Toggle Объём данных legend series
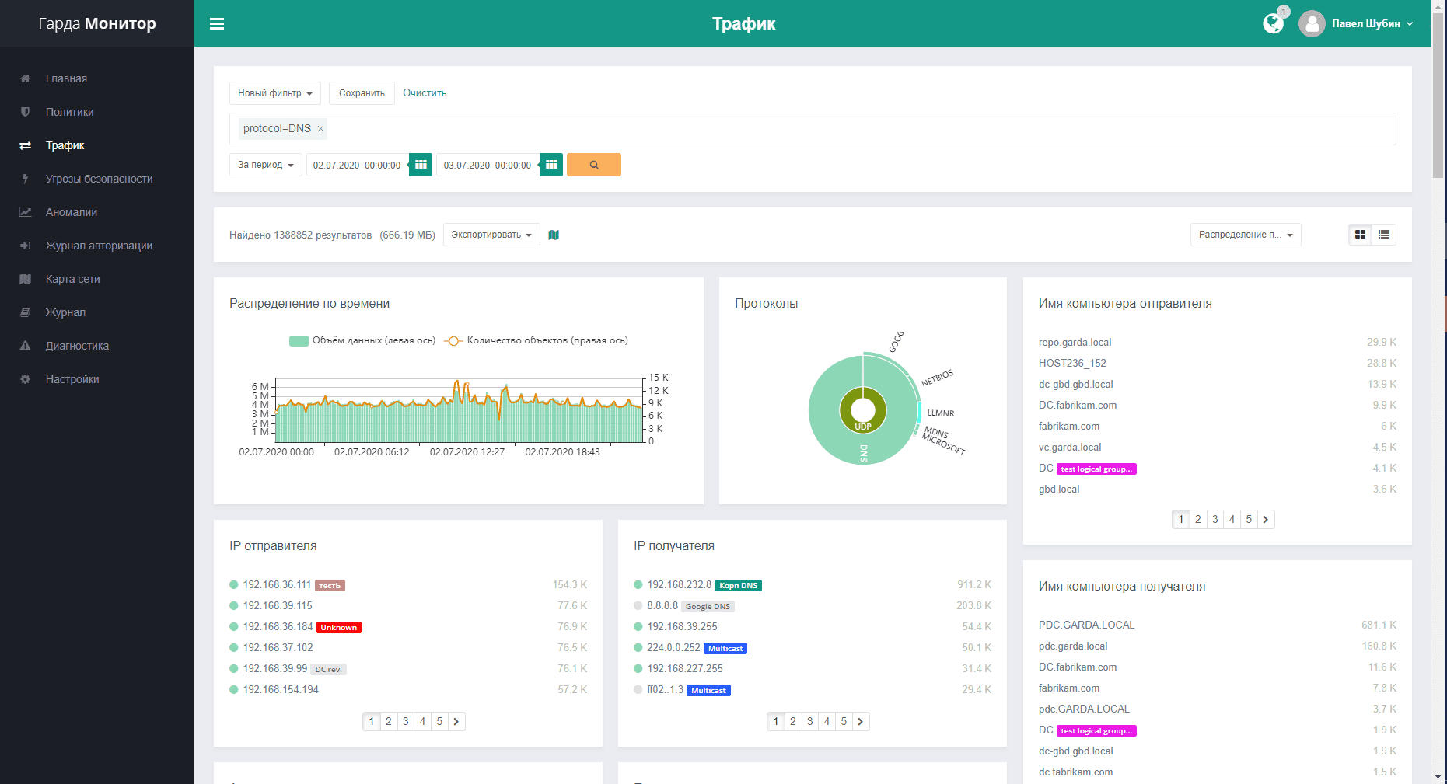This screenshot has height=784, width=1447. tap(362, 340)
